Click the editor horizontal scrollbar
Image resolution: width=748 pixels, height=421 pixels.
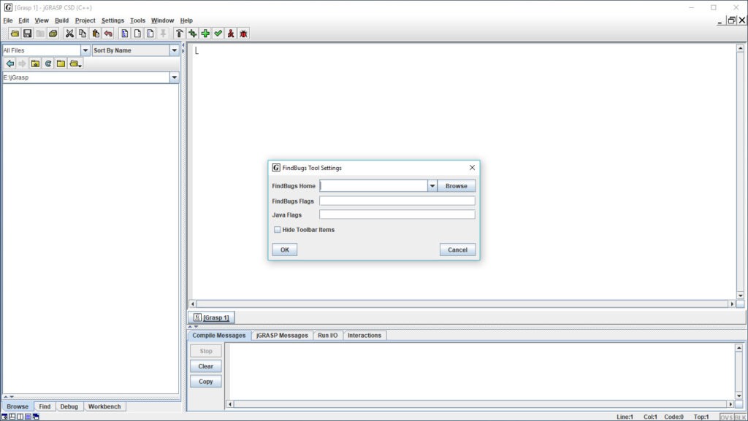point(462,304)
